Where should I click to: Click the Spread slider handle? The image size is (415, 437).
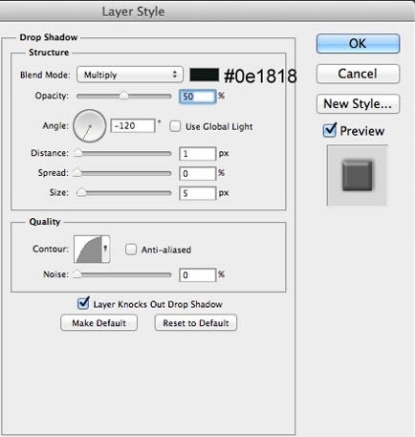77,173
